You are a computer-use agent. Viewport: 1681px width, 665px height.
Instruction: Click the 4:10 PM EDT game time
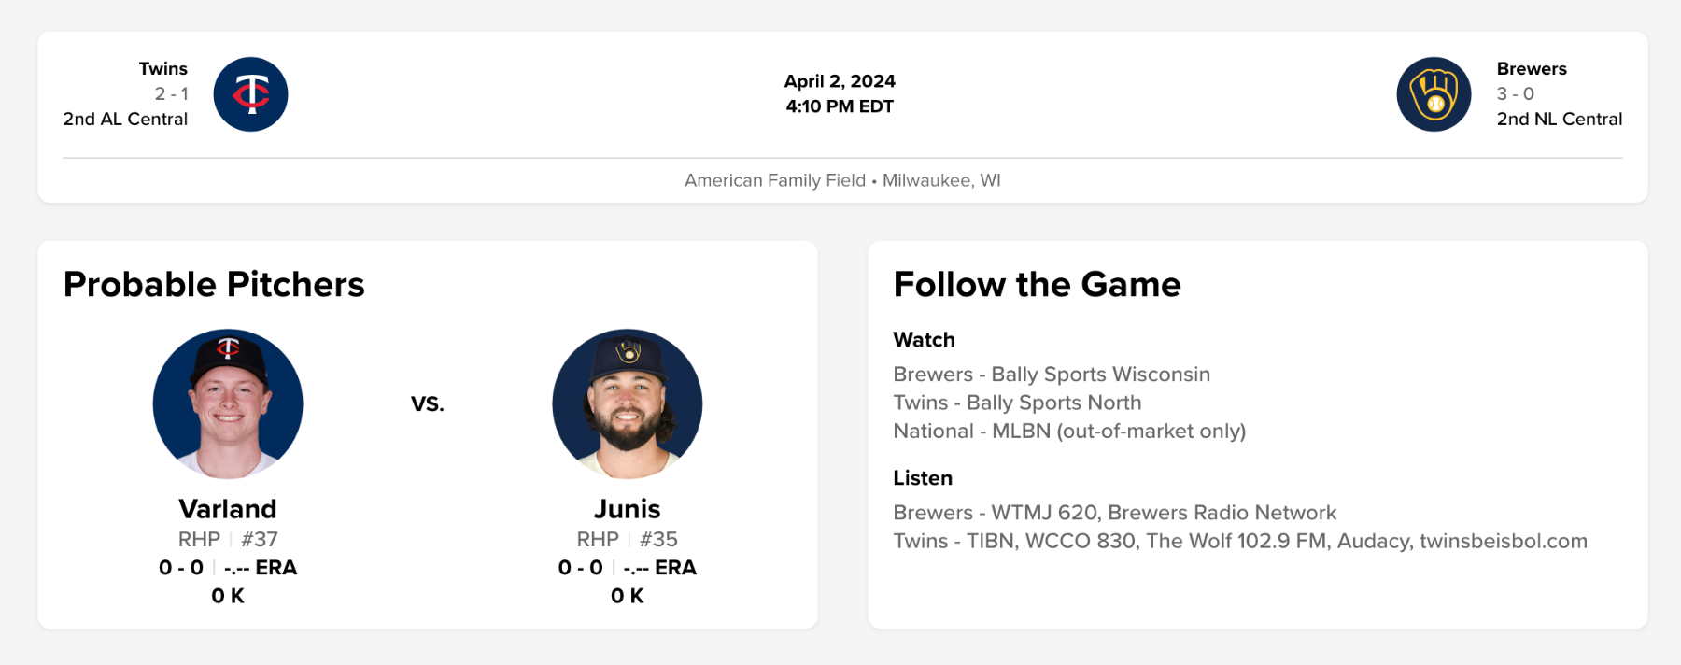(840, 106)
